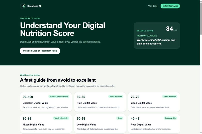Click the Probably skip badge
Viewport: 202px width, 134px height.
tap(170, 118)
